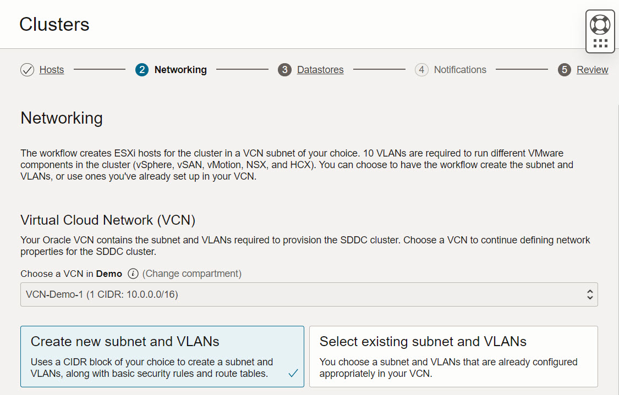Click the Hosts completed checkmark circle
619x395 pixels.
click(x=28, y=70)
